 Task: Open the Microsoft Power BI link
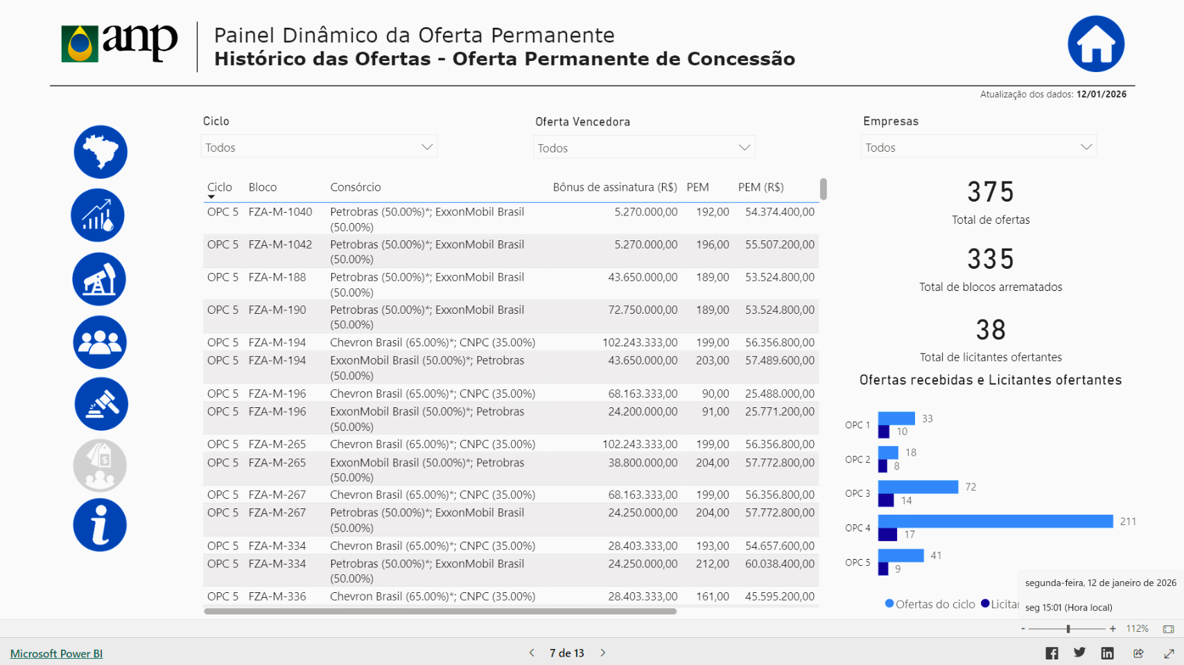(56, 653)
